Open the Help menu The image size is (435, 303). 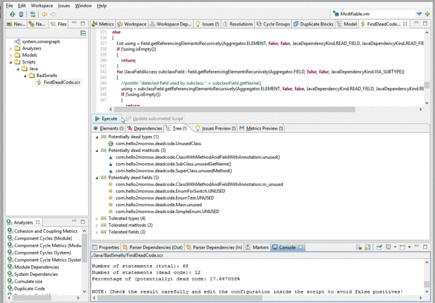click(101, 6)
